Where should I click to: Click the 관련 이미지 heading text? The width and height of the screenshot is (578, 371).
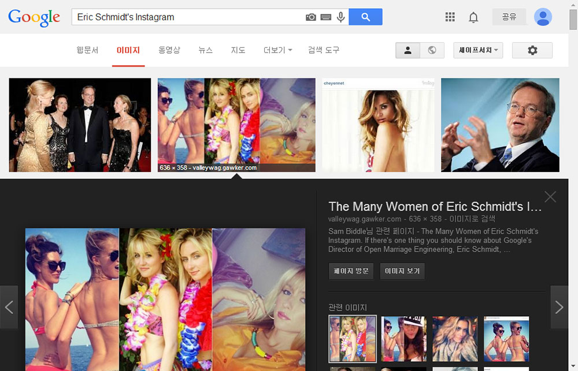(x=347, y=308)
